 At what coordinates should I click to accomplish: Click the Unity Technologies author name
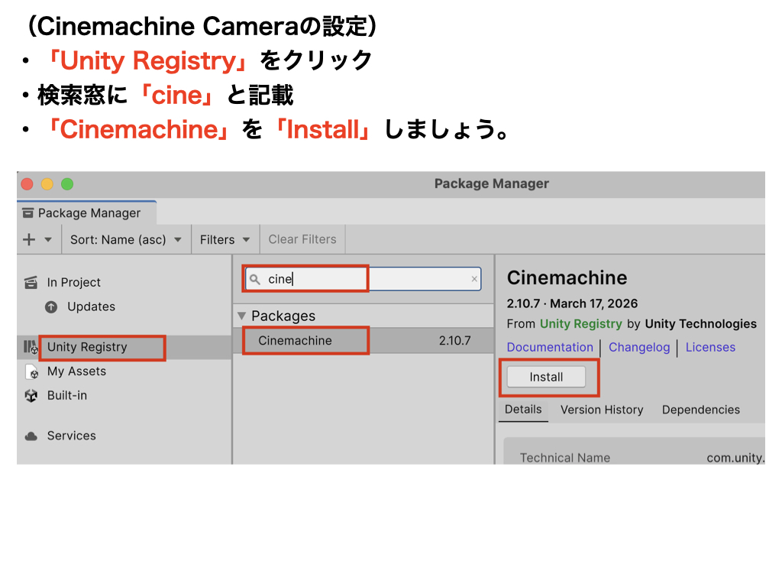click(x=701, y=324)
